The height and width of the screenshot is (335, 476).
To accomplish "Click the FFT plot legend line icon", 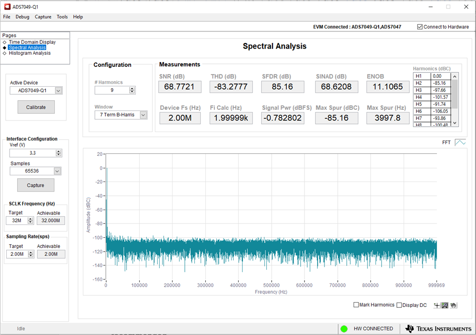I will click(460, 142).
